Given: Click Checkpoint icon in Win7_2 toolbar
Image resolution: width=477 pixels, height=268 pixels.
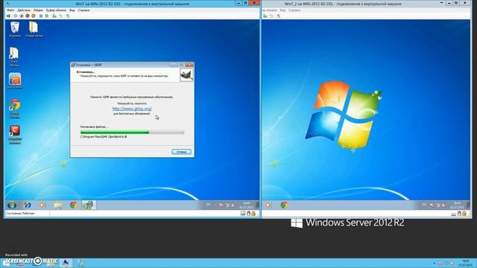Looking at the screenshot, I should [265, 16].
